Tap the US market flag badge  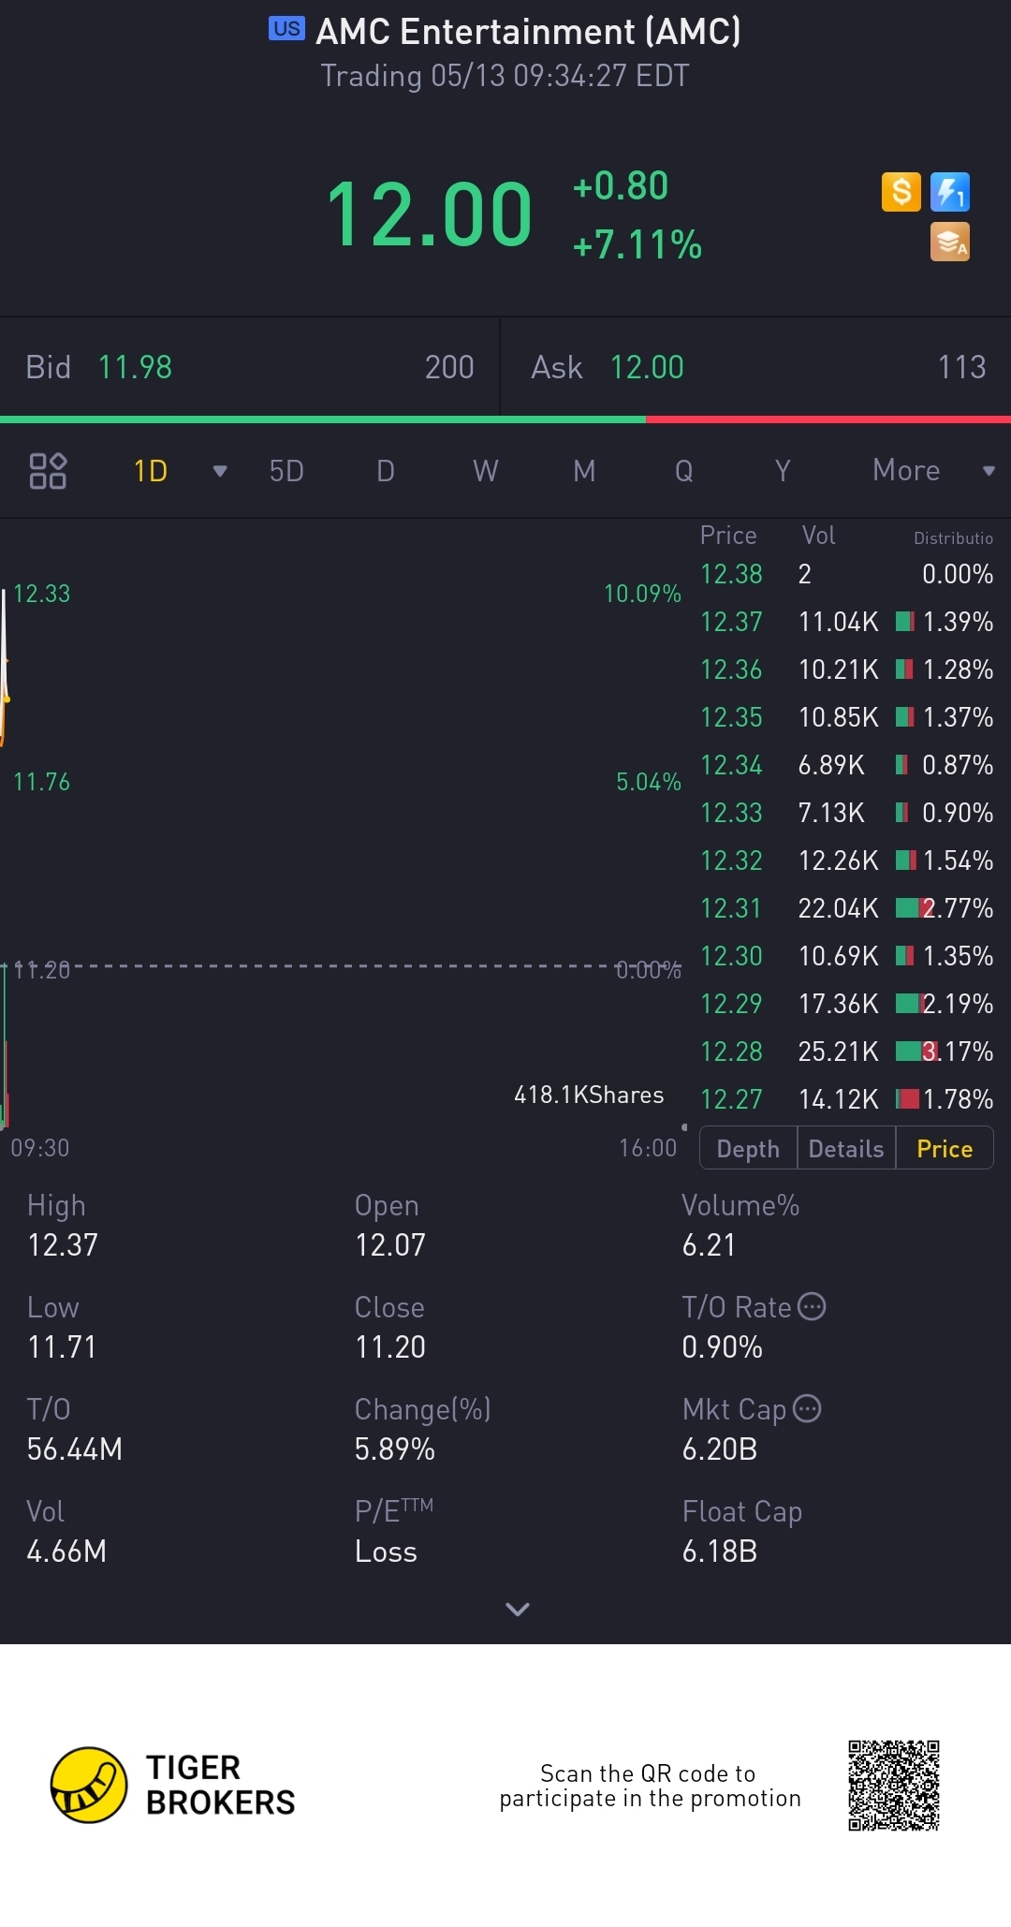tap(286, 28)
